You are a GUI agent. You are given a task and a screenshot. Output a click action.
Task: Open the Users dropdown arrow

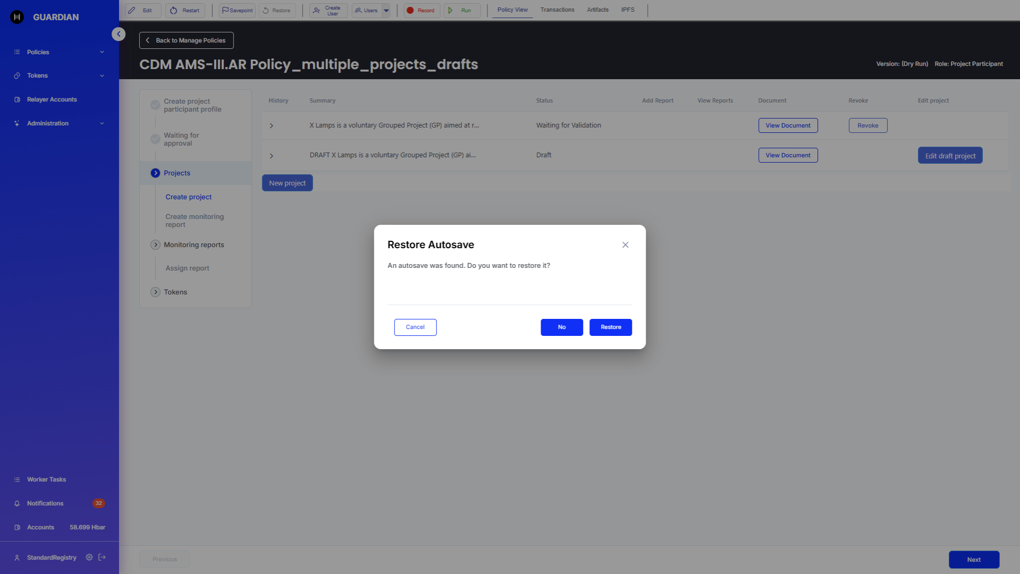[386, 10]
